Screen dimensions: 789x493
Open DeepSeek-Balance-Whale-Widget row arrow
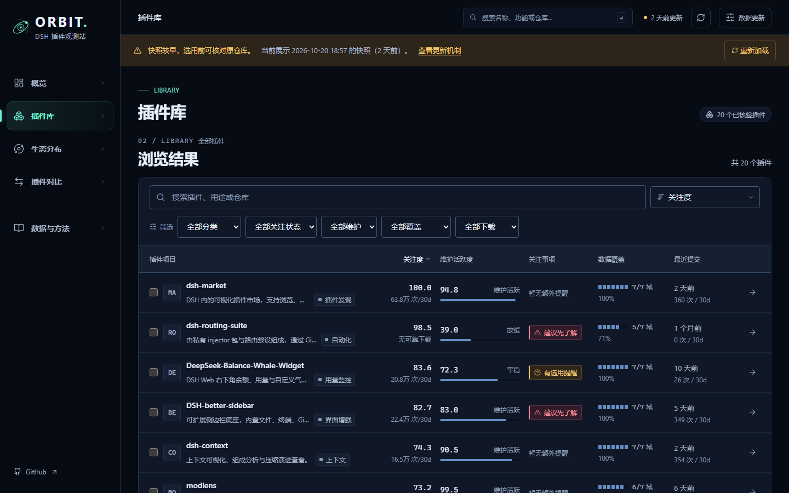point(753,372)
